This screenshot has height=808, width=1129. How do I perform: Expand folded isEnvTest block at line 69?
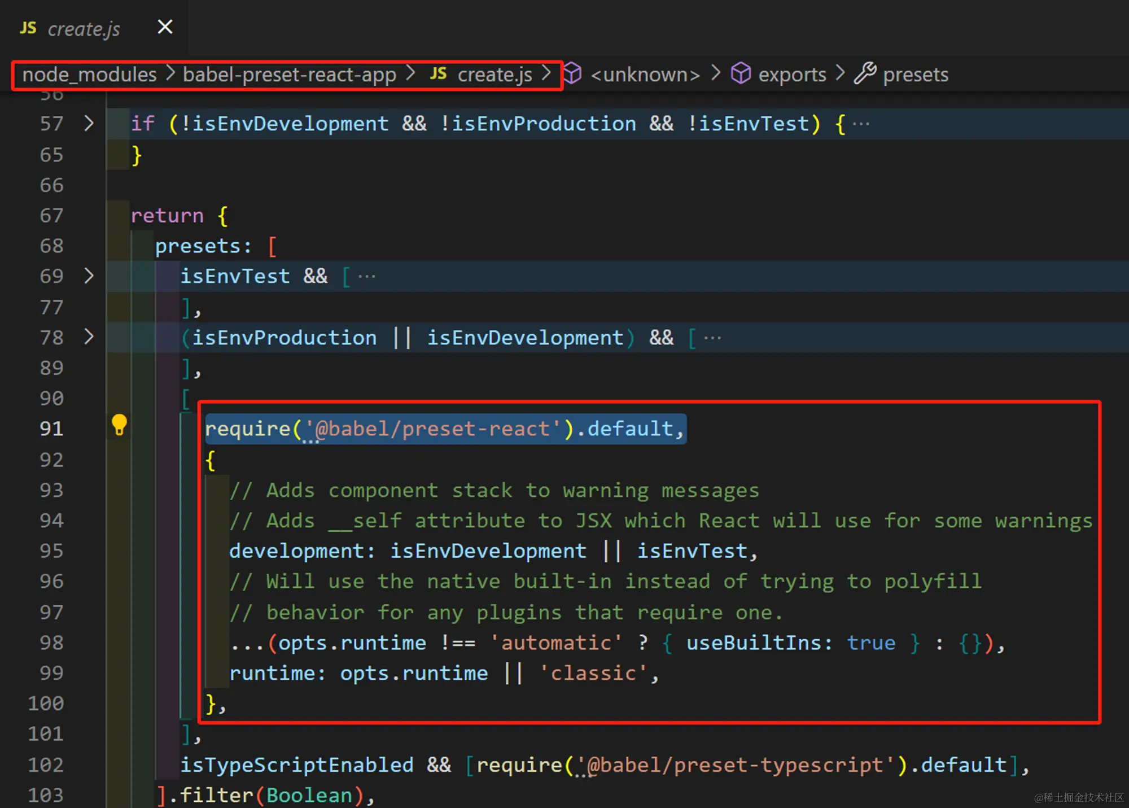click(89, 276)
